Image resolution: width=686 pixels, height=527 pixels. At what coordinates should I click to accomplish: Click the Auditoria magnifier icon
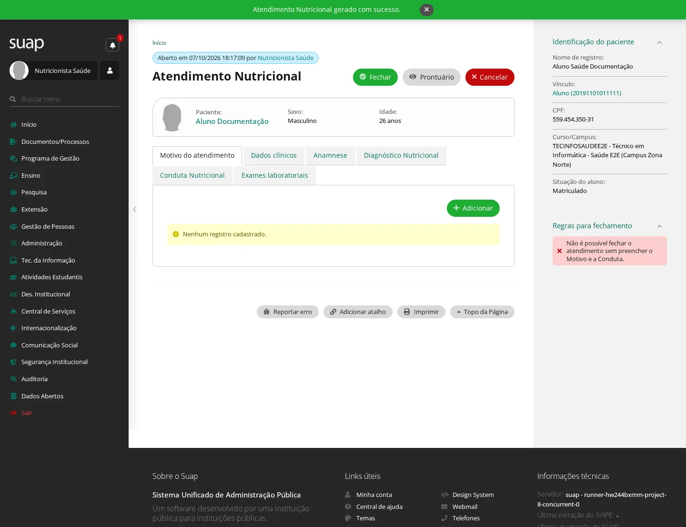pyautogui.click(x=13, y=379)
